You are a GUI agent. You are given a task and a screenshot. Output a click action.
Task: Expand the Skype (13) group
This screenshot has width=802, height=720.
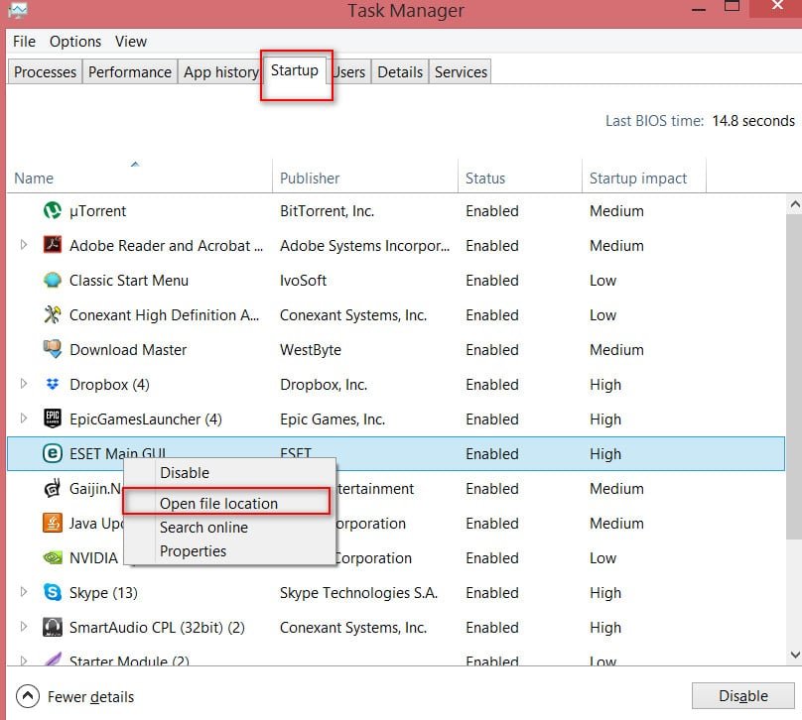[24, 592]
